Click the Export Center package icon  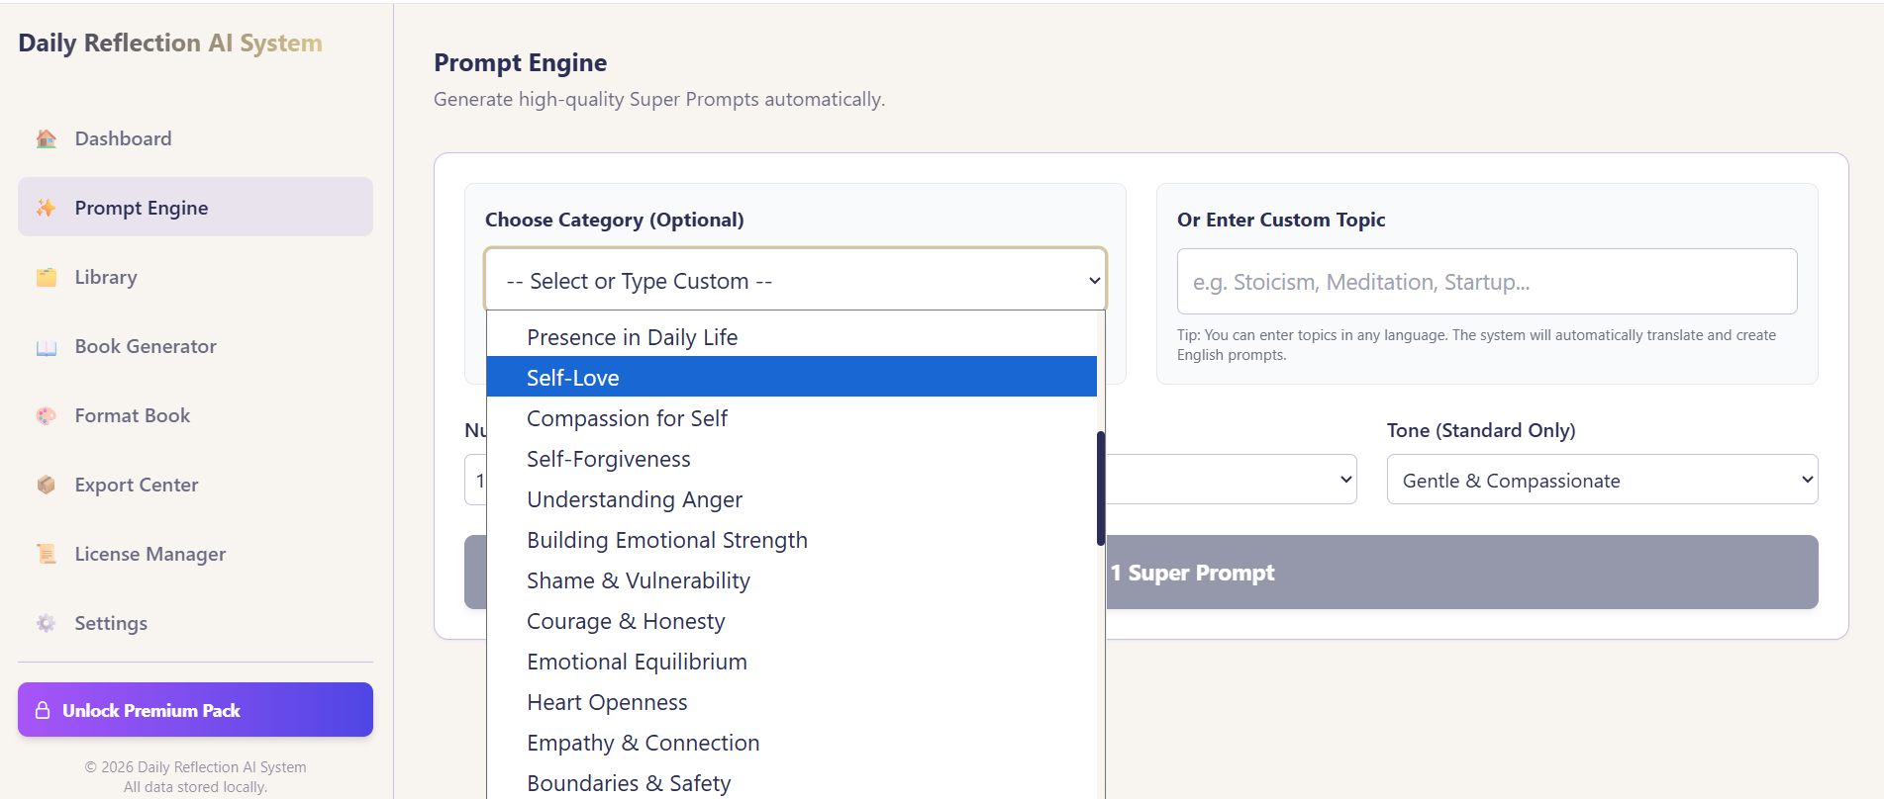(46, 485)
